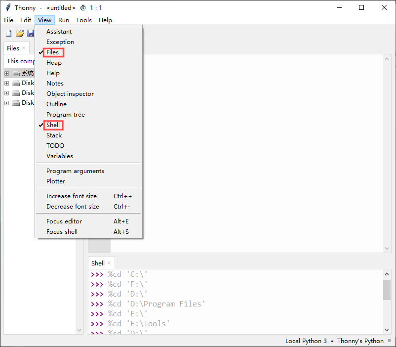Viewport: 396px width, 347px height.
Task: Expand the 系统 drive tree node
Action: [x=7, y=73]
